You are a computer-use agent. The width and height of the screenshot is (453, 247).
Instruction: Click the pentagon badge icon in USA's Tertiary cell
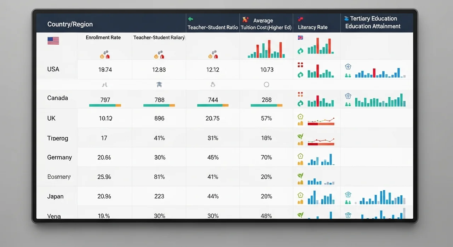348,67
